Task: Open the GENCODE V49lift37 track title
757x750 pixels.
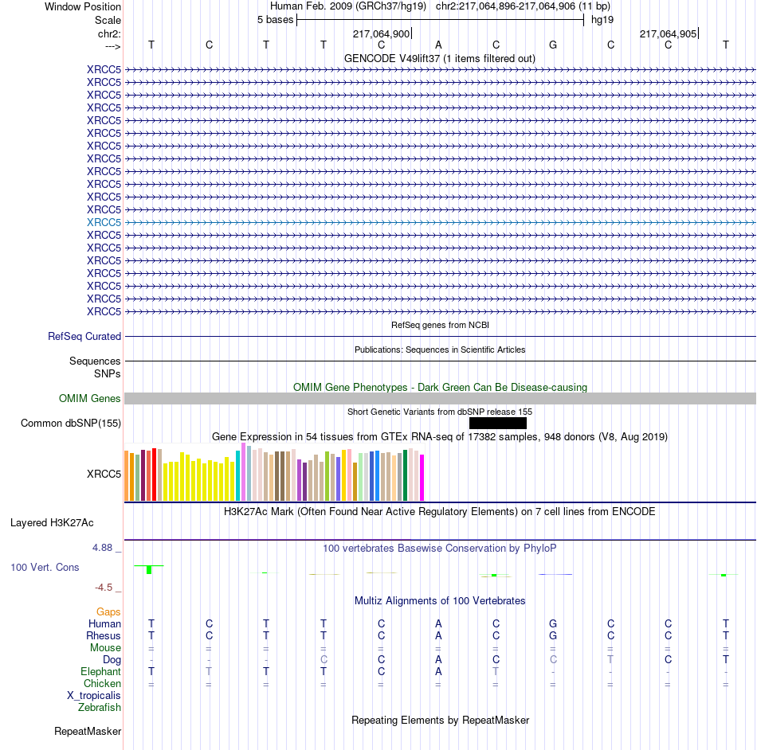Action: tap(439, 58)
